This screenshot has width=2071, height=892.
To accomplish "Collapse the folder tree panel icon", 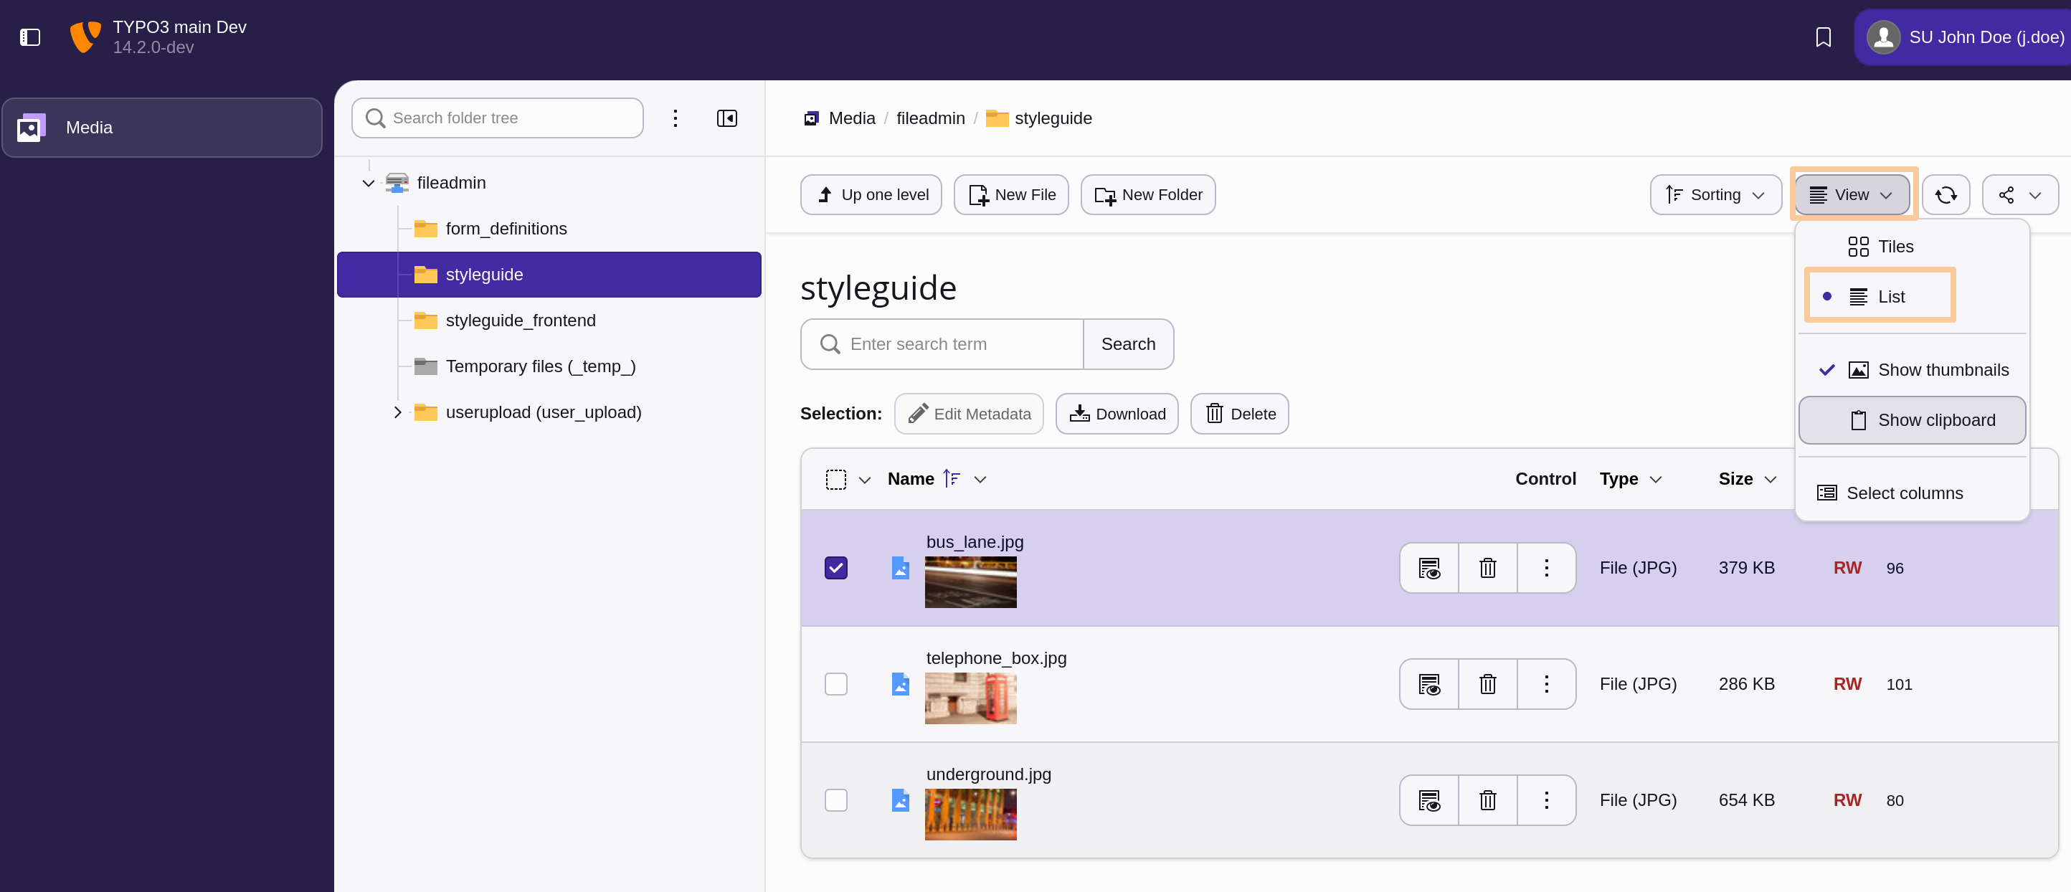I will tap(726, 118).
